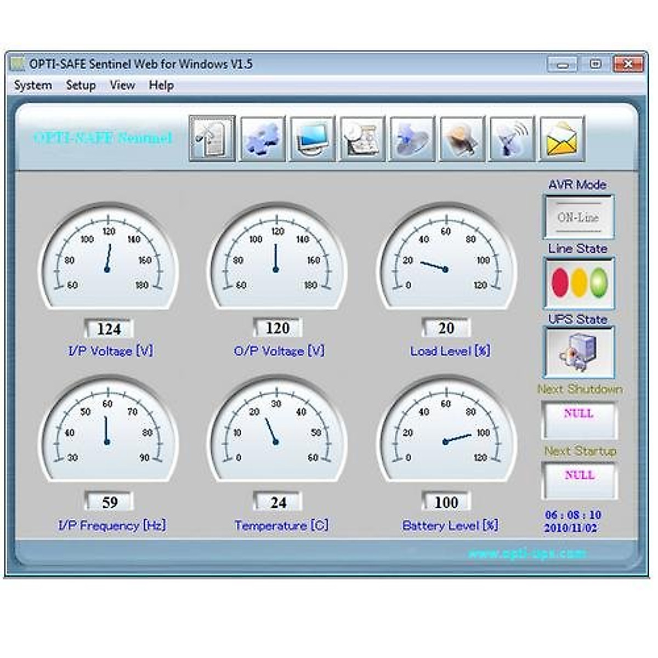Click the www.opti-ups.com website link
658x658 pixels.
pyautogui.click(x=526, y=553)
